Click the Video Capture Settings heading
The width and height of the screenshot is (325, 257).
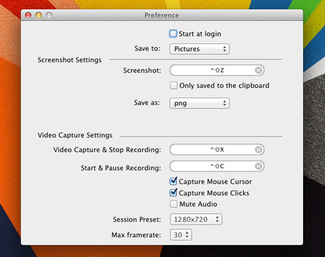[x=75, y=135]
